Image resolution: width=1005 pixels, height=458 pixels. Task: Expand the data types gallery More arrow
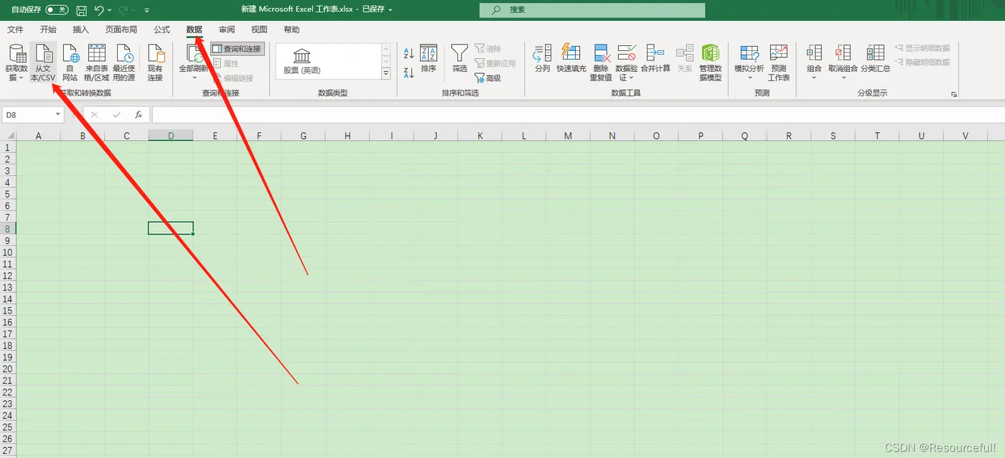click(385, 73)
